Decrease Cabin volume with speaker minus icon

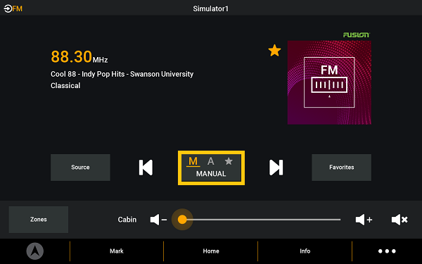coord(158,220)
